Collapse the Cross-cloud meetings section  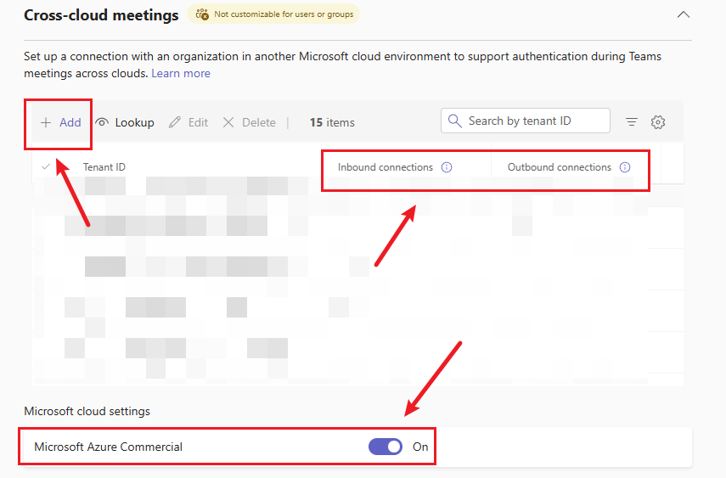[x=683, y=14]
